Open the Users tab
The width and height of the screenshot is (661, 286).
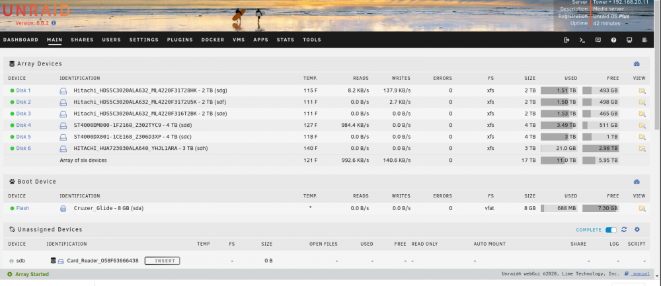111,40
